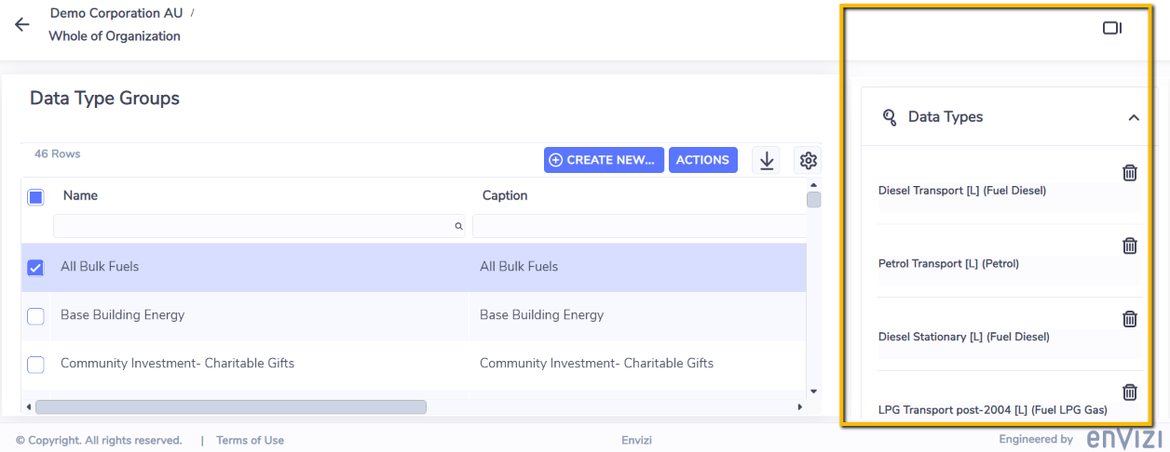Click the Name filter search field
The image size is (1170, 452).
tap(259, 226)
